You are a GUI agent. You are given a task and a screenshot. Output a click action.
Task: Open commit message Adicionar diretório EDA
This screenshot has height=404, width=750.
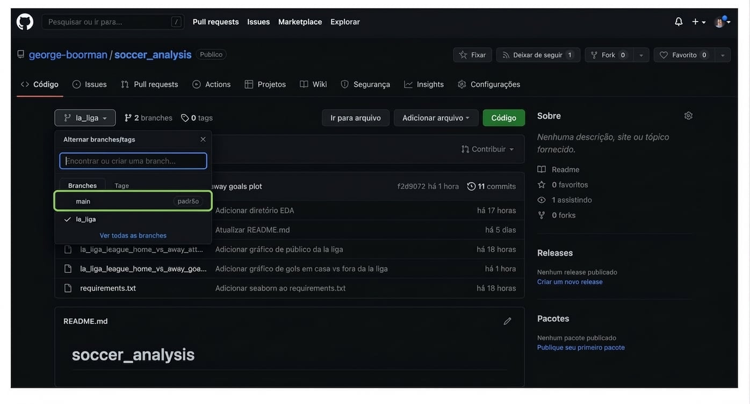pos(255,211)
